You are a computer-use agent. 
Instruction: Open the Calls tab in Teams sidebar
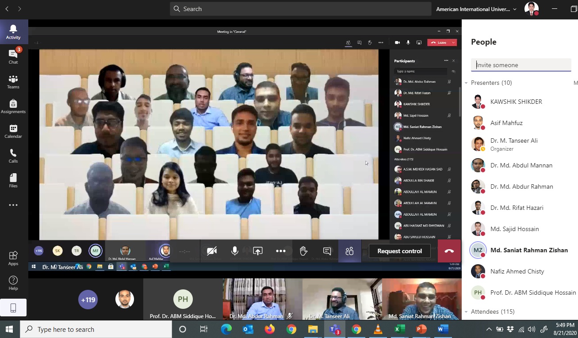[13, 156]
